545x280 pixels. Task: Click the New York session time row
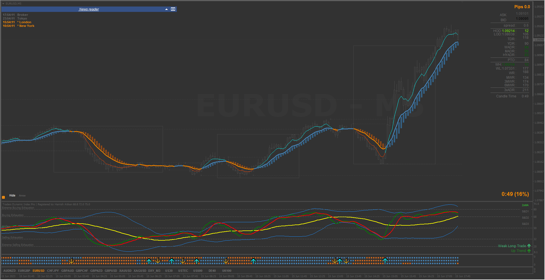(x=19, y=26)
